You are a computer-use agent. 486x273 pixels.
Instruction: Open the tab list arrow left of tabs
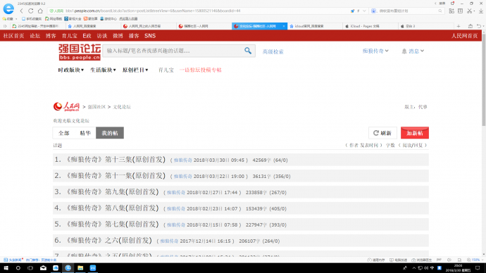pos(5,26)
